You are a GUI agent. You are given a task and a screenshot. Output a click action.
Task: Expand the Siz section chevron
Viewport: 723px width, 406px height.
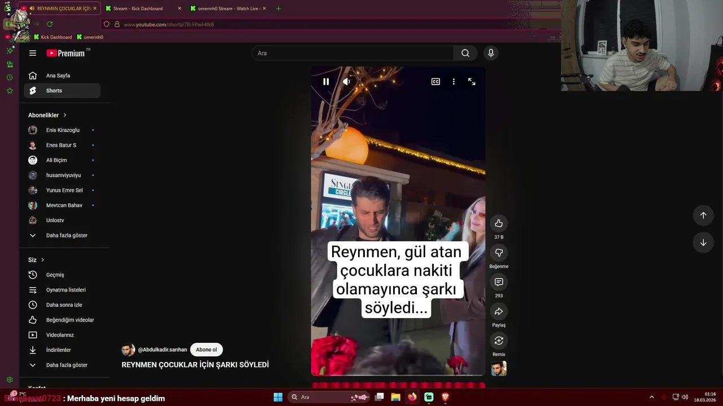42,260
